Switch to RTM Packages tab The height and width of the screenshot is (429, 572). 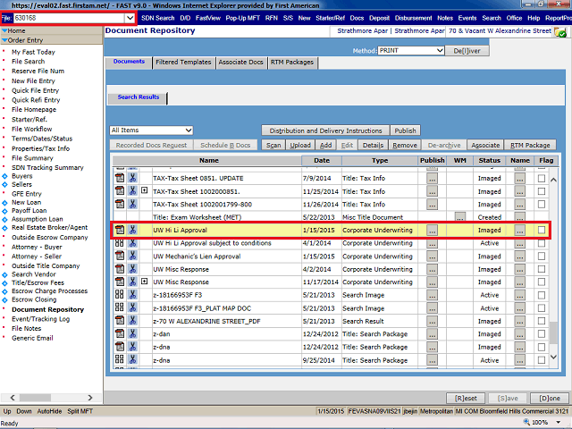292,62
